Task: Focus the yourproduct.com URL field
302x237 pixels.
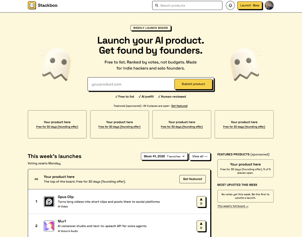Action: point(131,84)
